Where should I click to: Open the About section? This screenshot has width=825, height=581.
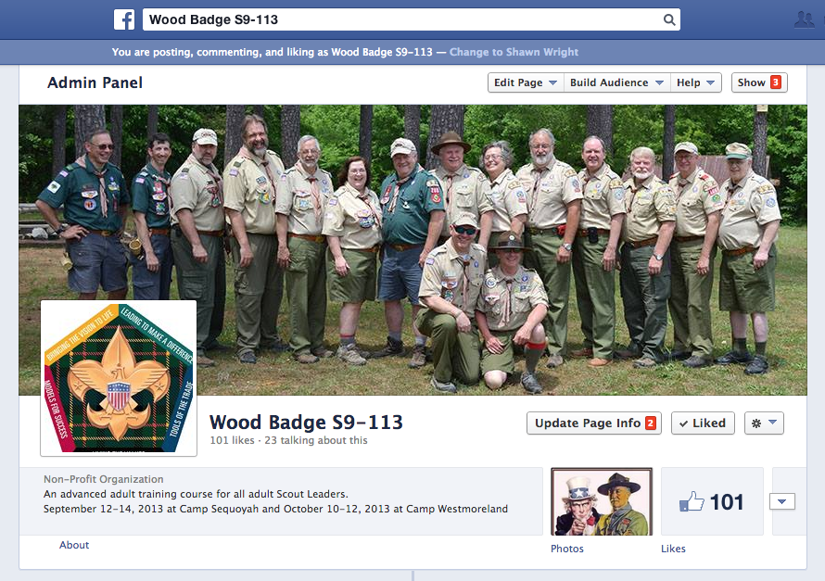coord(74,545)
